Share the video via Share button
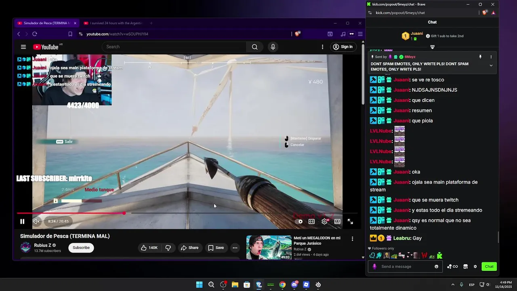Viewport: 517px width, 291px height. click(x=189, y=248)
